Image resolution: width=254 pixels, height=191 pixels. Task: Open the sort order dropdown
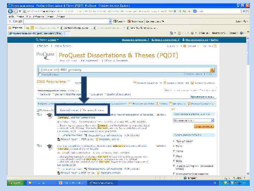point(194,121)
